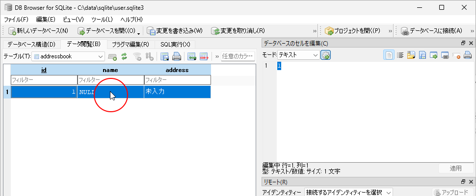Image resolution: width=476 pixels, height=196 pixels.
Task: Expand the identity selection dropdown
Action: click(x=348, y=193)
